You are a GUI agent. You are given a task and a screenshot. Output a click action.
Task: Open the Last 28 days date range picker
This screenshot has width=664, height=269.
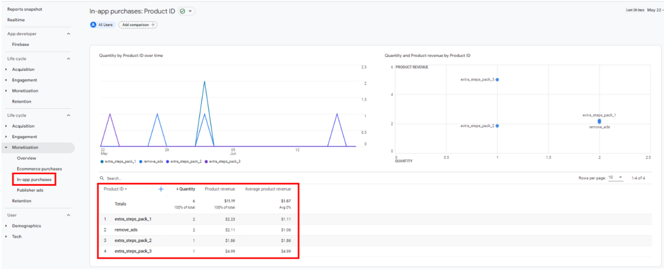click(644, 10)
